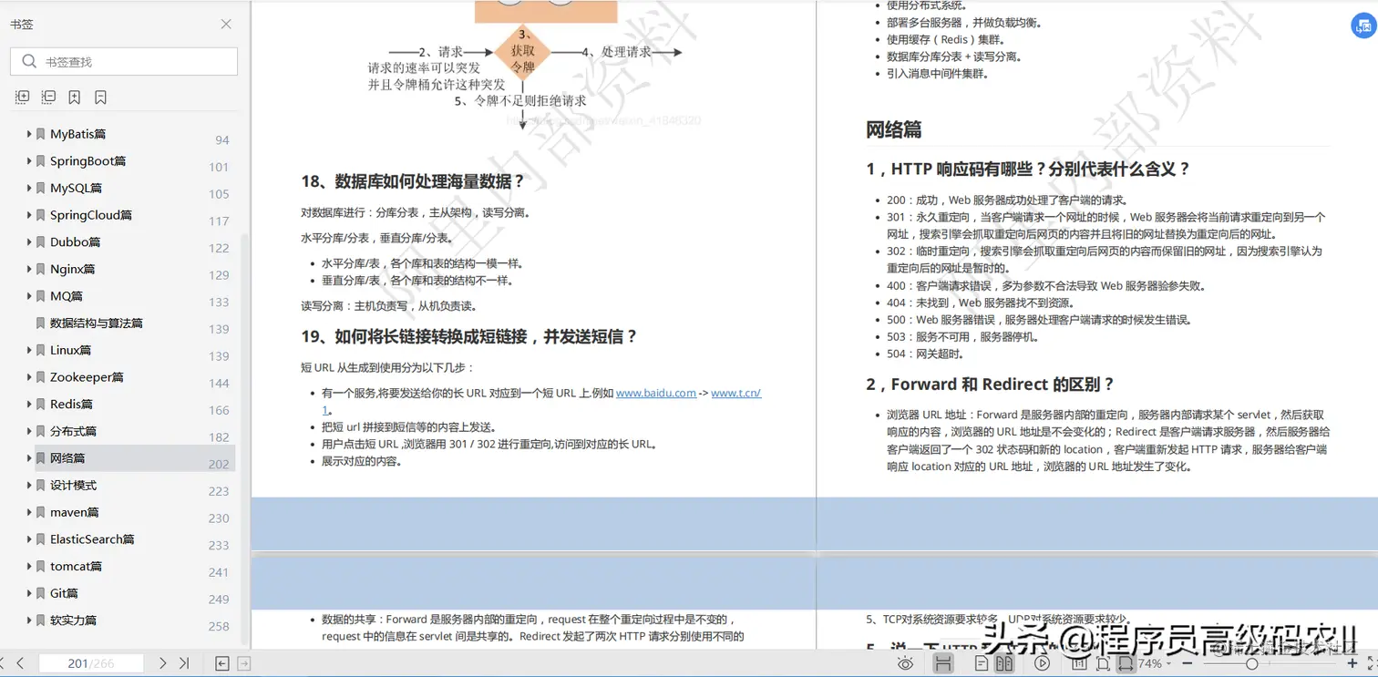This screenshot has height=677, width=1378.
Task: Add a bookmark using the sidebar bookmark-plus icon
Action: point(74,97)
